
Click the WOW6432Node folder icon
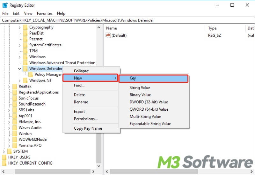(x=15, y=139)
